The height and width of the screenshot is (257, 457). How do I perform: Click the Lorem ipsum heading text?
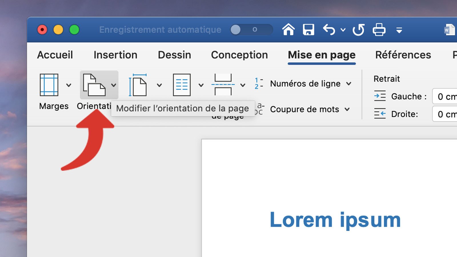coord(335,220)
